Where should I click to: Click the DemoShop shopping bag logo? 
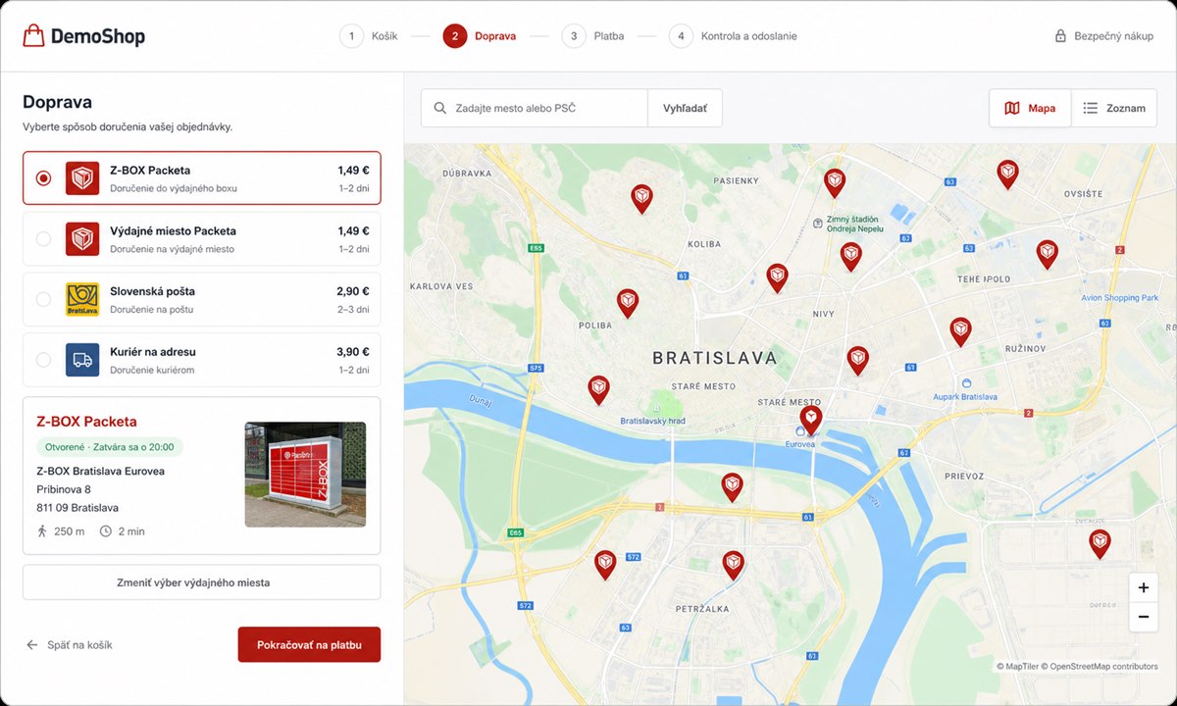tap(34, 36)
